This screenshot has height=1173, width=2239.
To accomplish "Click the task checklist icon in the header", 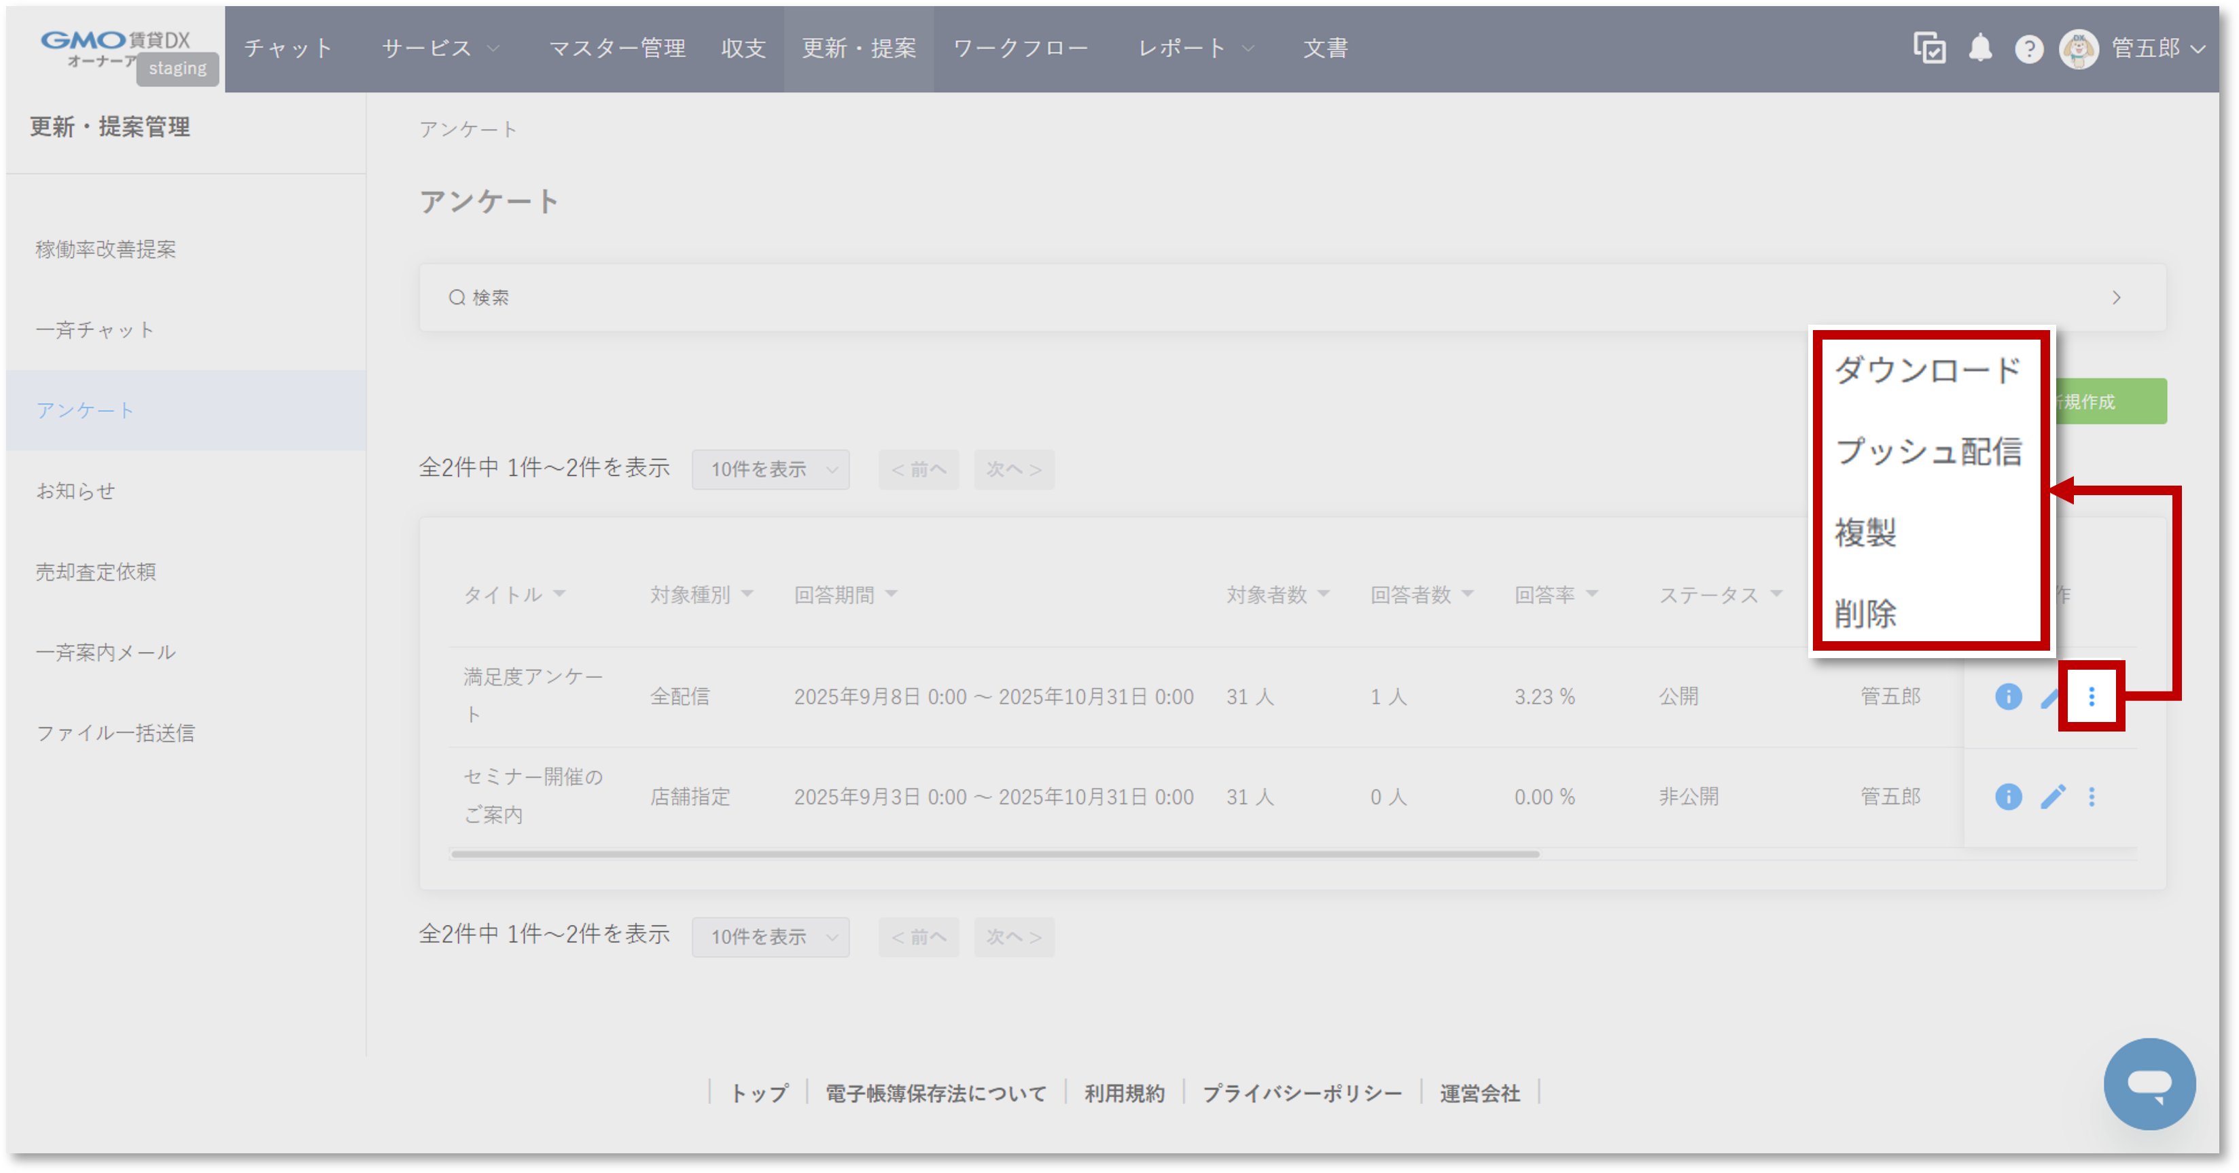I will coord(1931,49).
